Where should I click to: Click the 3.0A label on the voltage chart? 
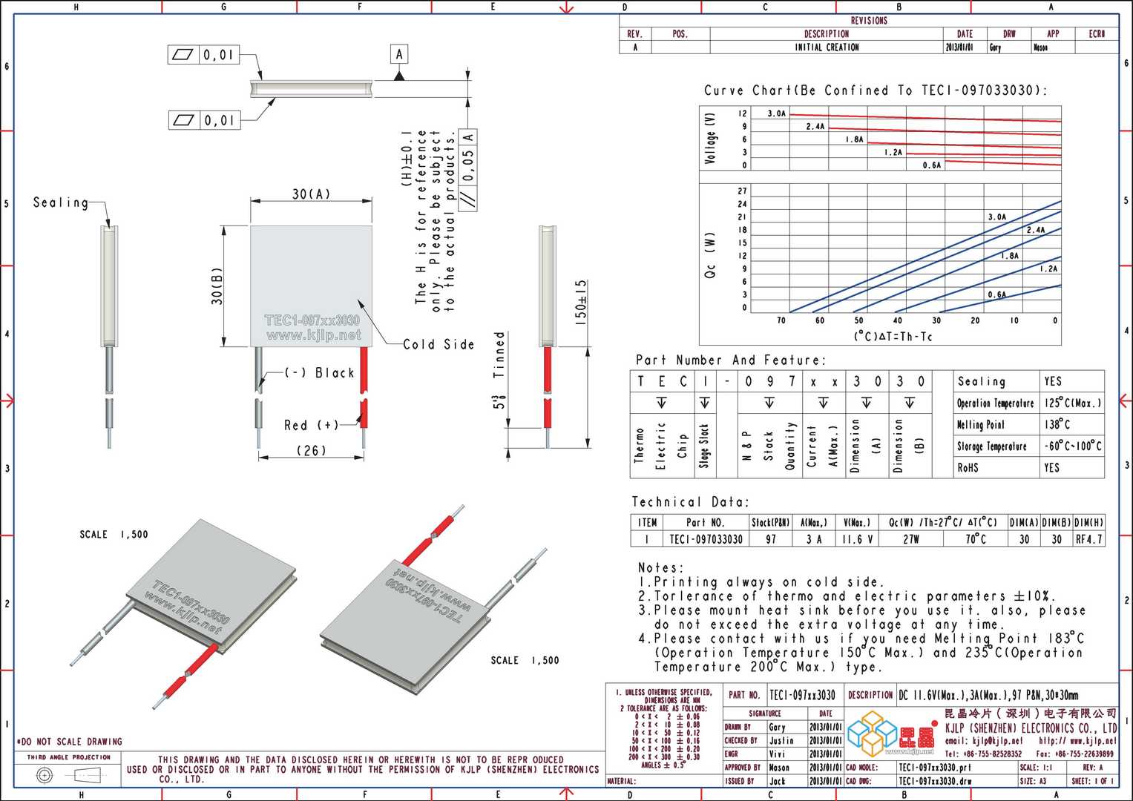click(x=777, y=113)
